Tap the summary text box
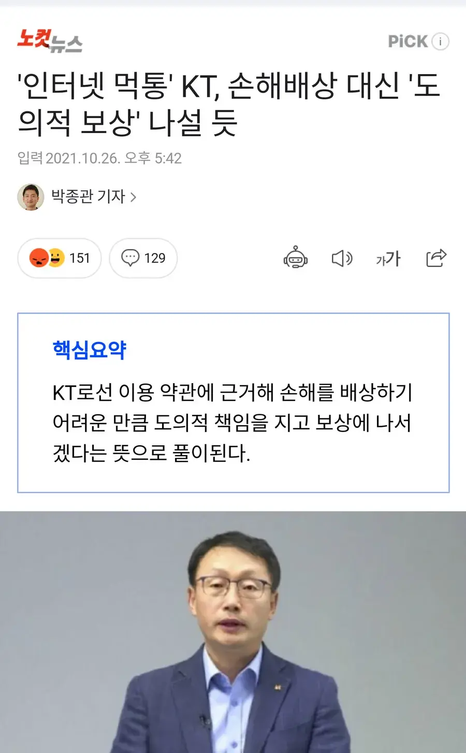The height and width of the screenshot is (753, 466). point(233,403)
